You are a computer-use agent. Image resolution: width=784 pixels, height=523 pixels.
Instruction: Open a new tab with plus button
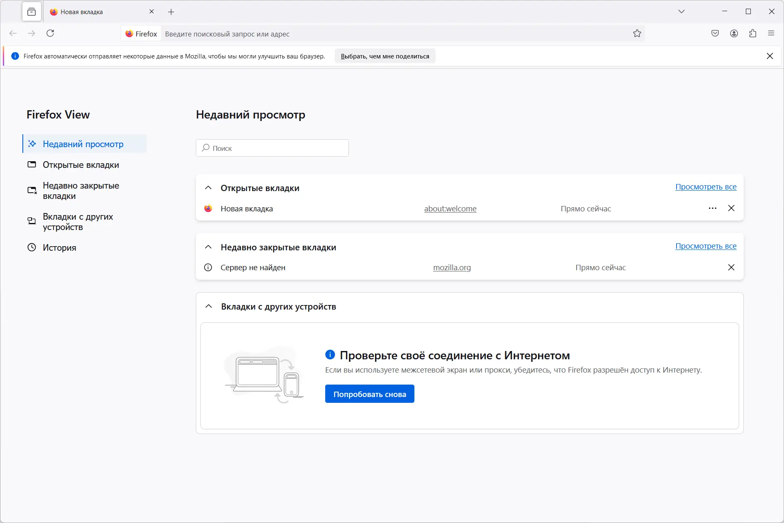(x=171, y=12)
